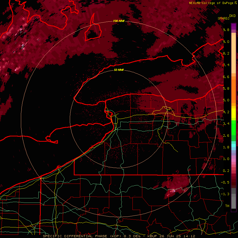Pick the purple band atop the color bar

[x=234, y=26]
